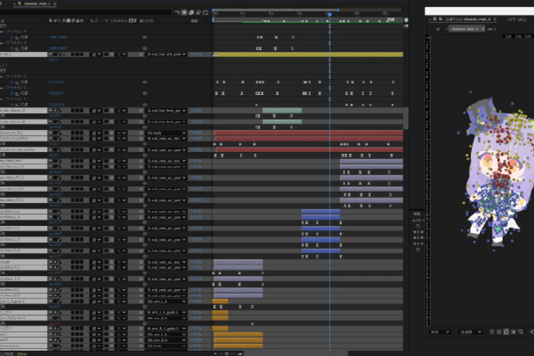Click the stopwatch for パペットピン 4 位置
The width and height of the screenshot is (534, 356).
[12, 37]
